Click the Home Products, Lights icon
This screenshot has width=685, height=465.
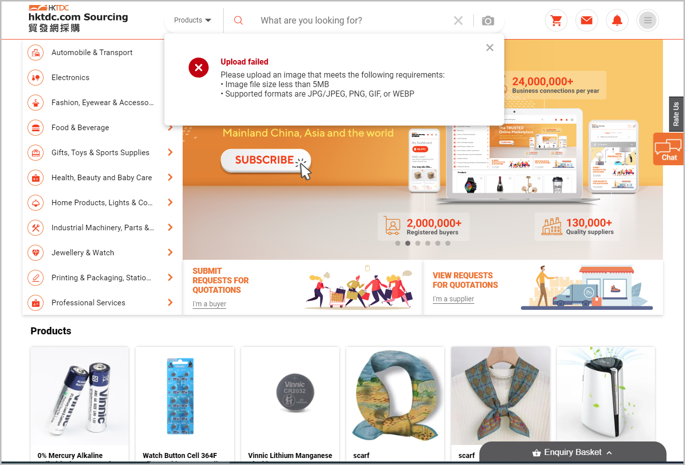click(x=36, y=202)
